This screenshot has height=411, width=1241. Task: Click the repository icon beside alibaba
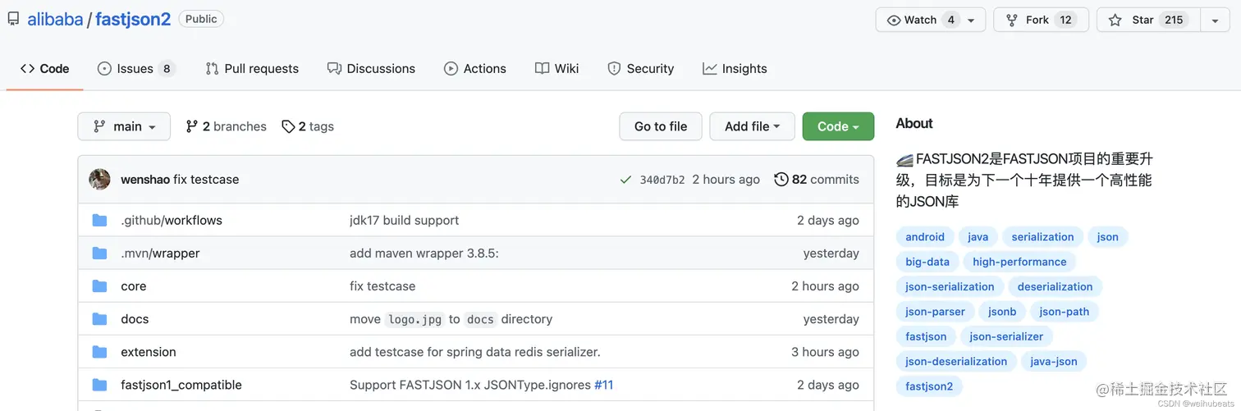tap(13, 19)
